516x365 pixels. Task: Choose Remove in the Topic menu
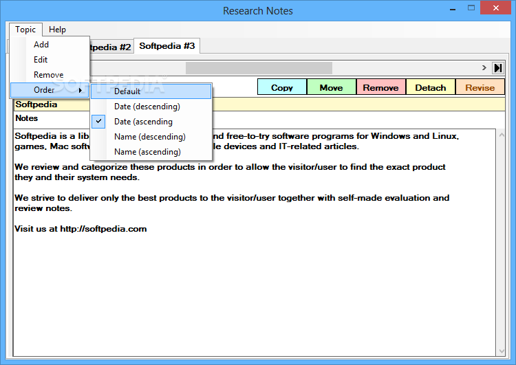pyautogui.click(x=50, y=75)
